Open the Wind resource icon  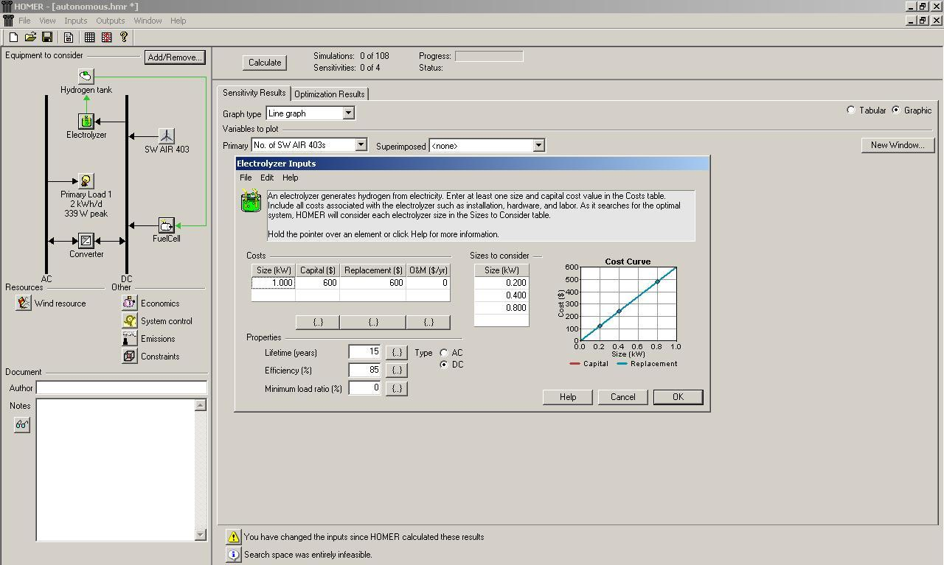click(24, 303)
